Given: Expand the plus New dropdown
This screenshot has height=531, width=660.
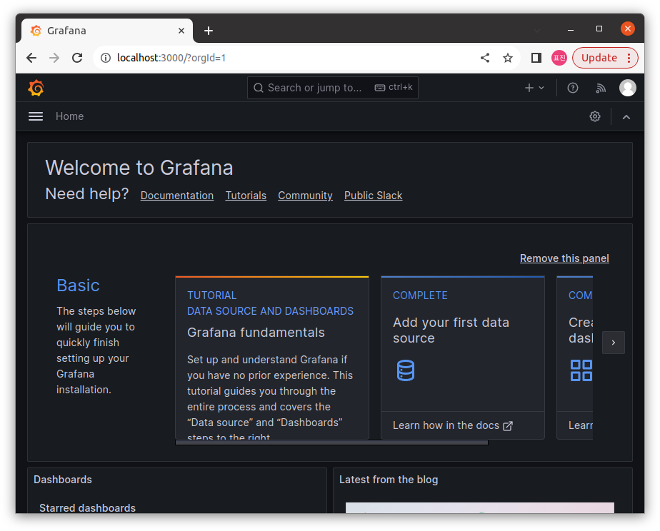Looking at the screenshot, I should 534,88.
